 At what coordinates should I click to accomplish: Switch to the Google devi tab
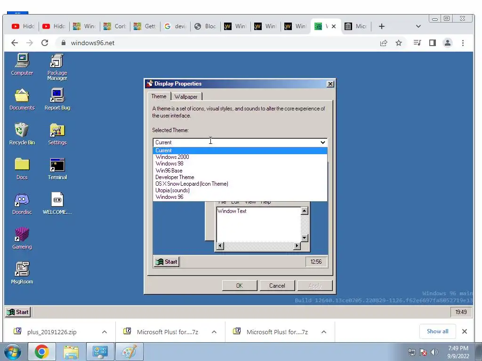pyautogui.click(x=175, y=26)
